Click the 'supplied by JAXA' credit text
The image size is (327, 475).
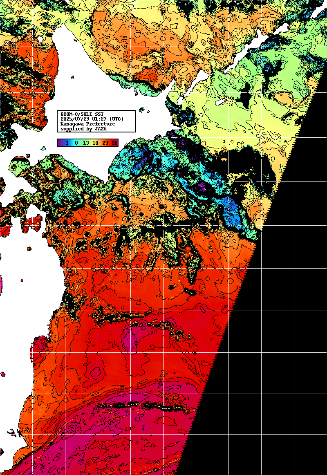83,129
